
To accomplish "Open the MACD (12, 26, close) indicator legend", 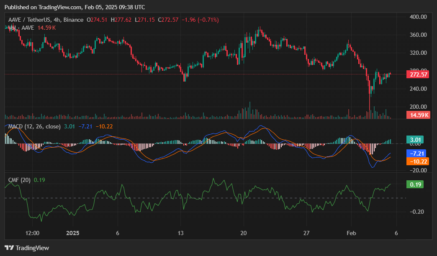I will pyautogui.click(x=34, y=126).
